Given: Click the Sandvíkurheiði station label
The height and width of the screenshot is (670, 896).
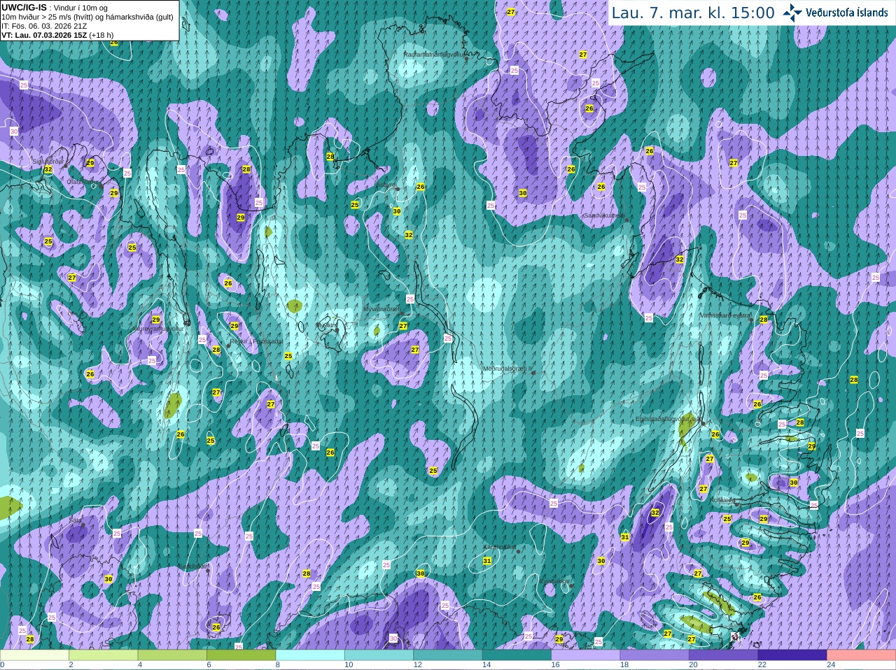Looking at the screenshot, I should pyautogui.click(x=604, y=215).
